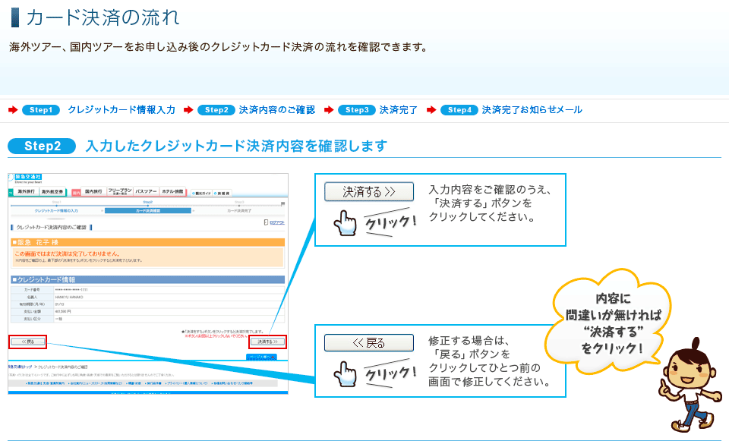Click the Step1 badge in the flow bar
729x441 pixels.
pos(41,110)
